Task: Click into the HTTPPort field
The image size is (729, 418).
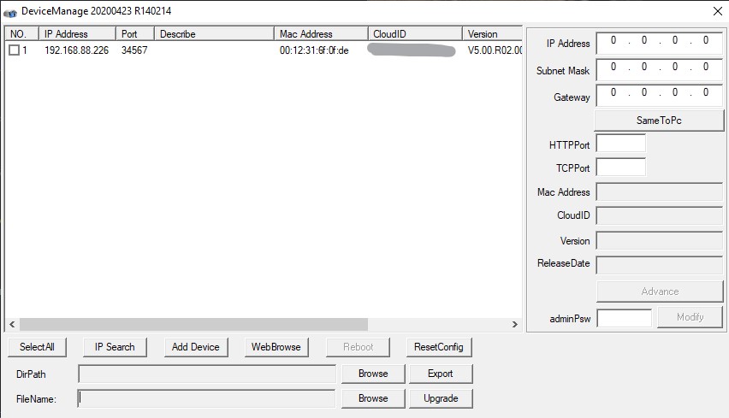Action: (620, 144)
